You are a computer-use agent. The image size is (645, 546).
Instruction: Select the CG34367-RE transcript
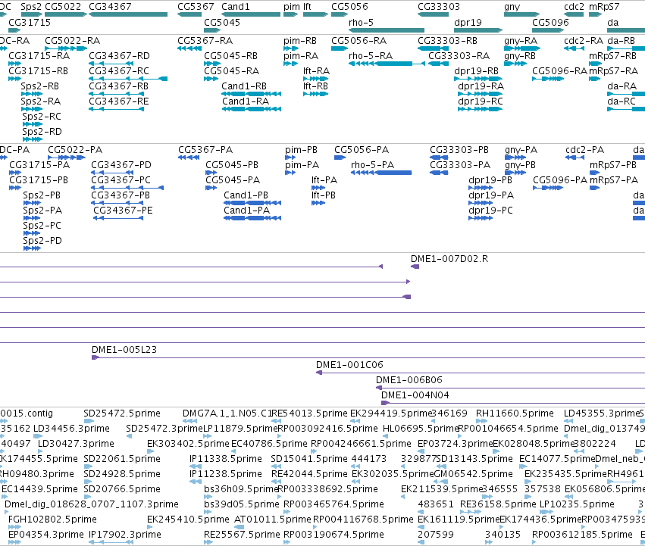(x=116, y=109)
